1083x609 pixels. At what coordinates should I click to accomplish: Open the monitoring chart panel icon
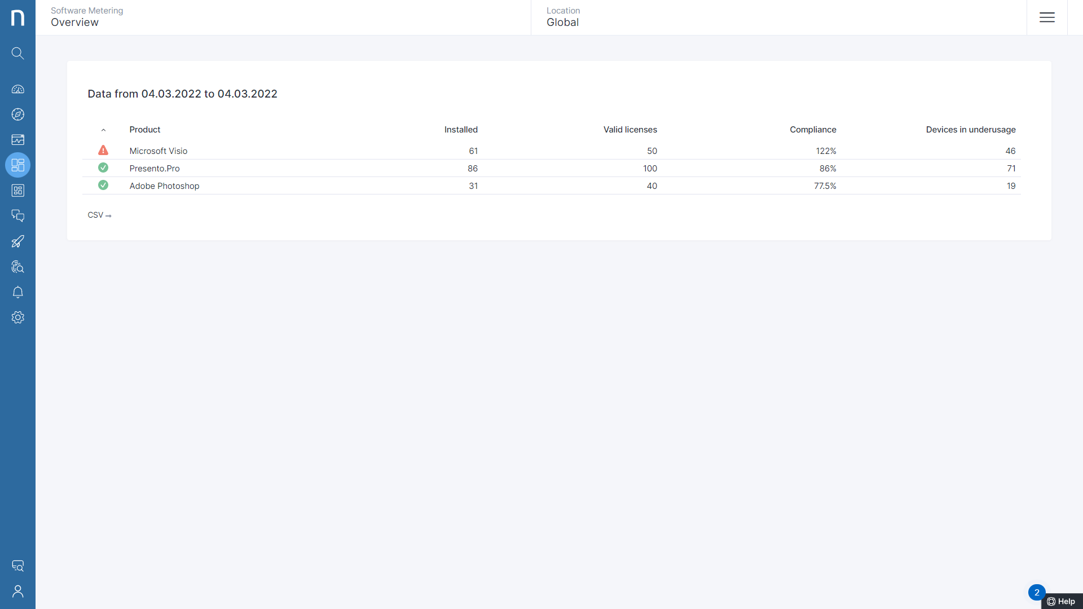tap(17, 140)
